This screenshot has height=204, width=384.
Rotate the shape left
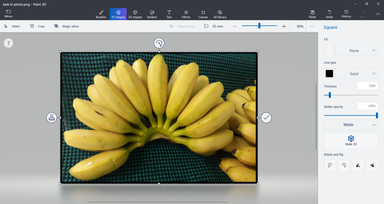[x=330, y=165]
